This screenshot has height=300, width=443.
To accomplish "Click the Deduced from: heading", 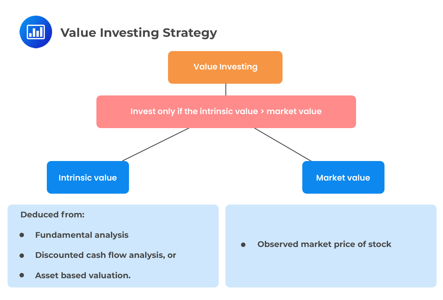I will (52, 215).
